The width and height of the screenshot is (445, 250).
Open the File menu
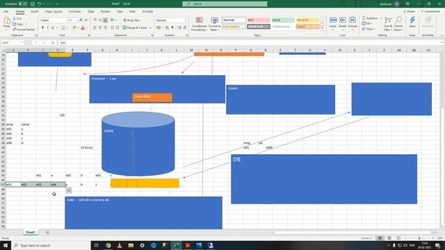coord(6,11)
